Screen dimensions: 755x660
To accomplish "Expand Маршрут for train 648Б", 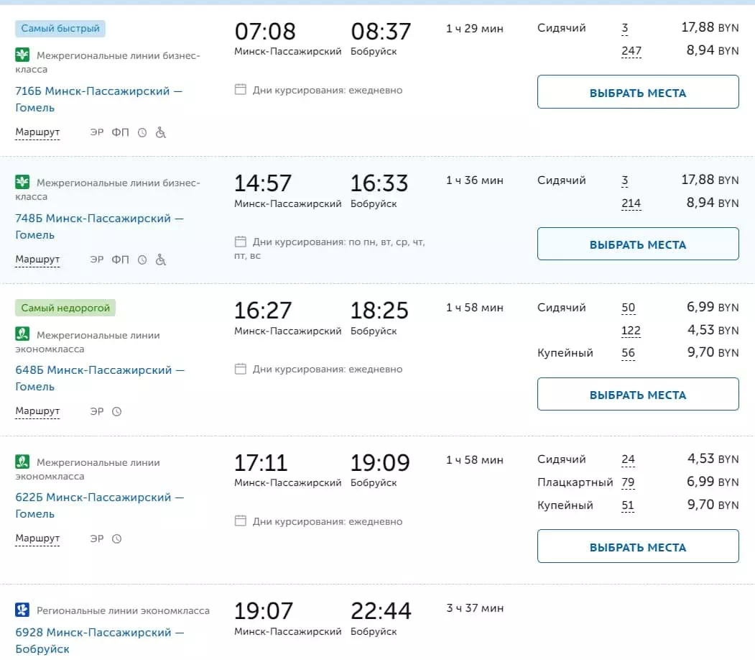I will tap(37, 412).
